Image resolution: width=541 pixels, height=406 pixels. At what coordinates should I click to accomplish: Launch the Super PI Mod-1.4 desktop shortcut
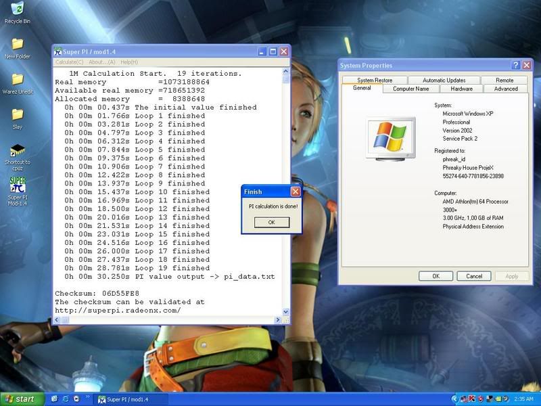17,185
